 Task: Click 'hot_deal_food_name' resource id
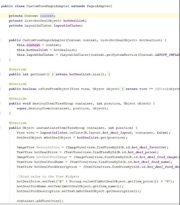click(151, 162)
